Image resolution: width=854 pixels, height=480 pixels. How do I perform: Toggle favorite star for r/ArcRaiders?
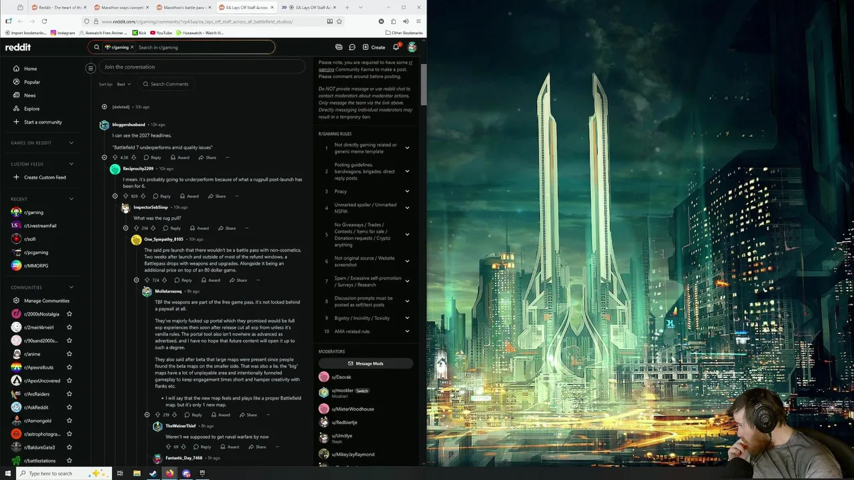click(69, 394)
